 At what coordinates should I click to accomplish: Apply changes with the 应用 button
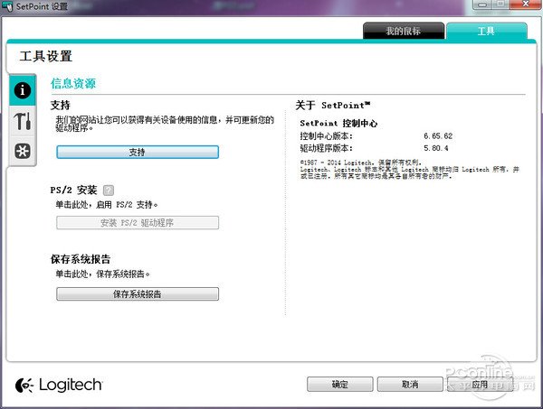480,384
